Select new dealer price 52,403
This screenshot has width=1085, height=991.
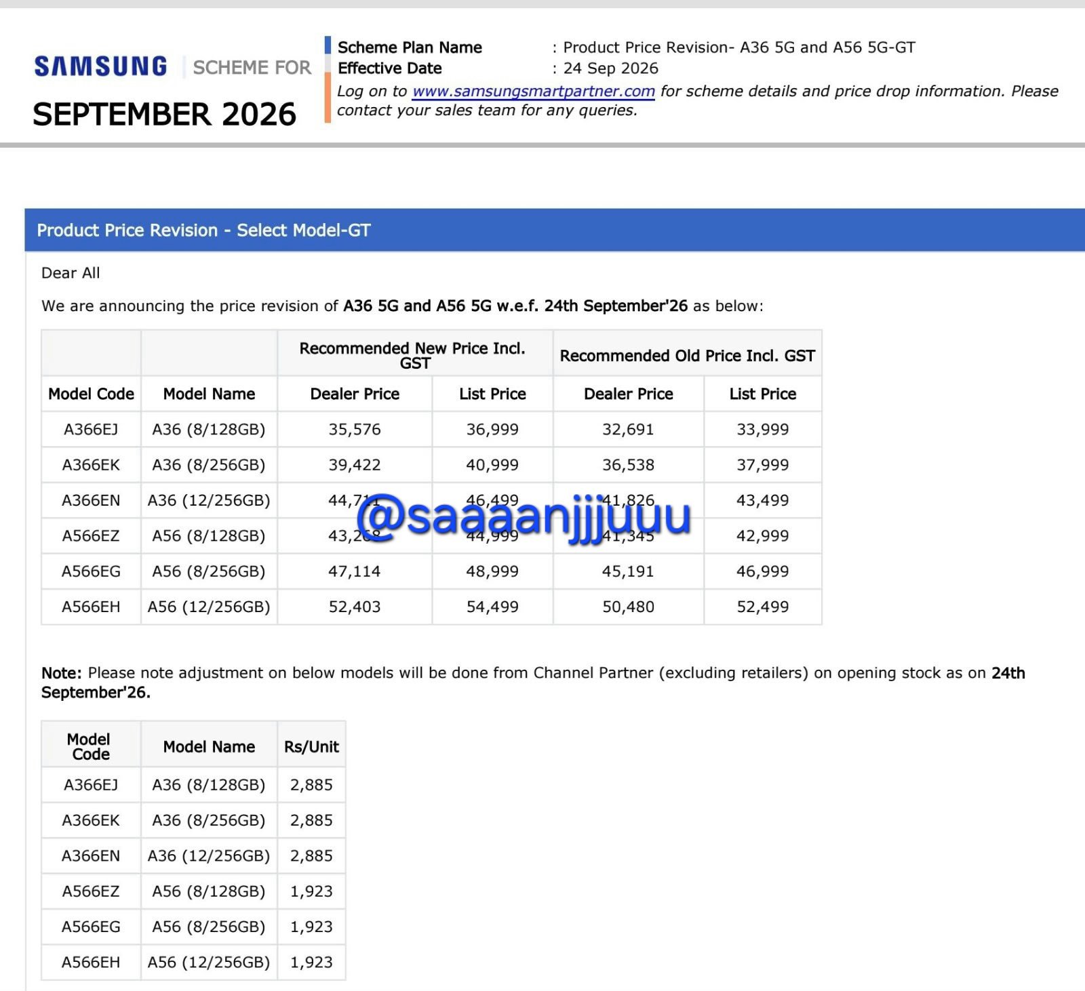[355, 607]
